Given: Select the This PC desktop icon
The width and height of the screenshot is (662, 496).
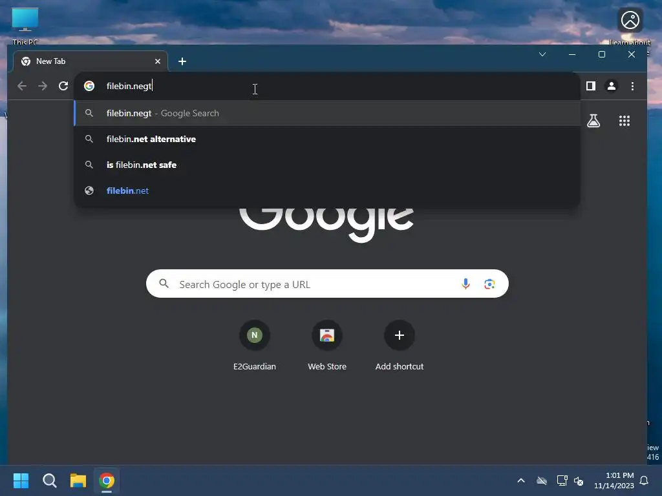Looking at the screenshot, I should [25, 25].
